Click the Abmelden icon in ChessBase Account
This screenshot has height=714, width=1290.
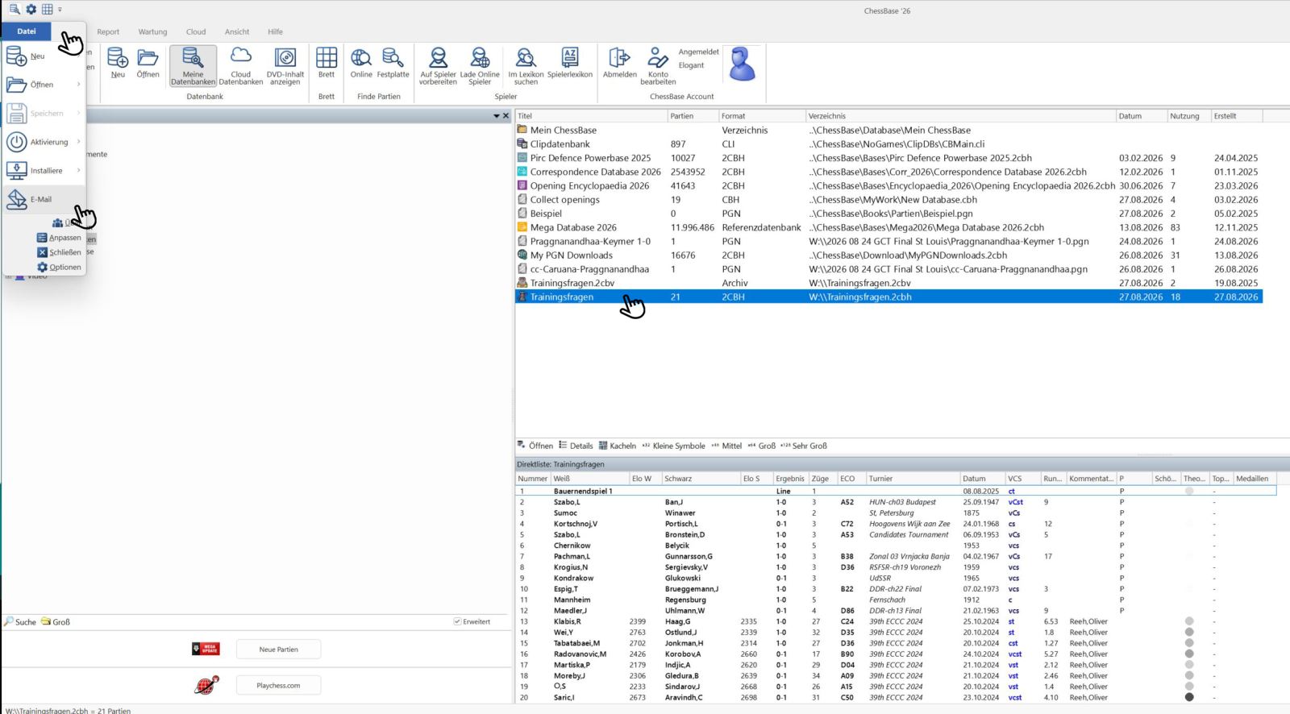click(x=619, y=63)
